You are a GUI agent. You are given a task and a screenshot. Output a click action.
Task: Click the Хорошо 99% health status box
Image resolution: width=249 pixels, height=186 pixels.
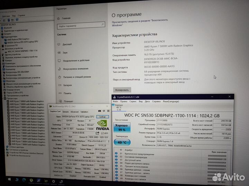coord(122,127)
